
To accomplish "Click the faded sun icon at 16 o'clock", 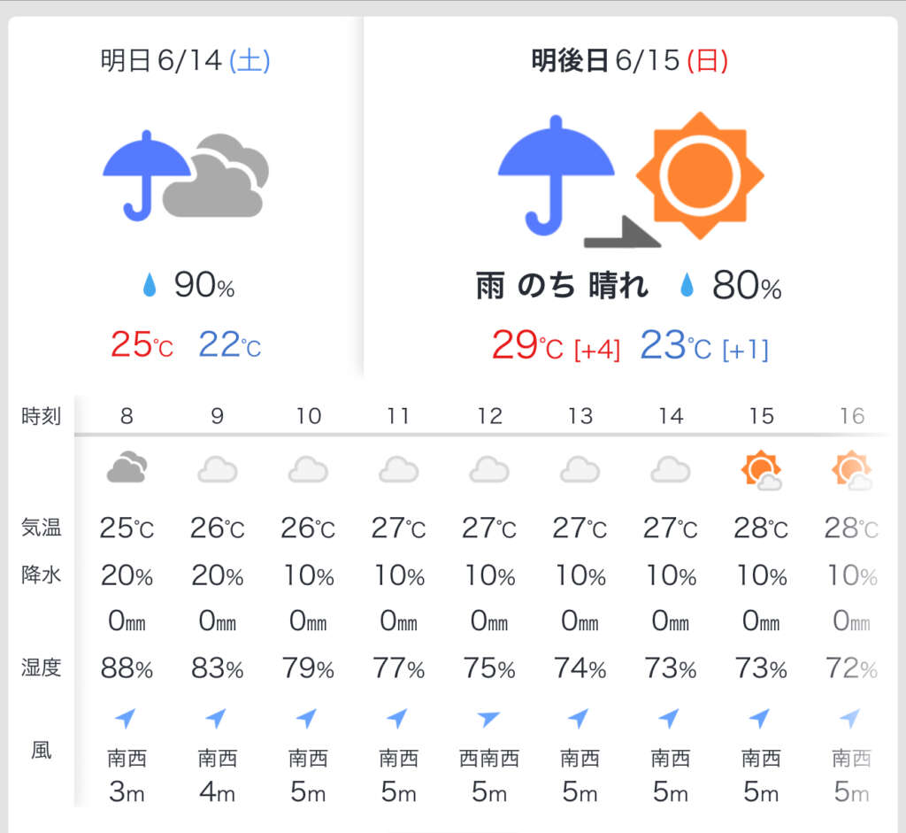I will (852, 470).
